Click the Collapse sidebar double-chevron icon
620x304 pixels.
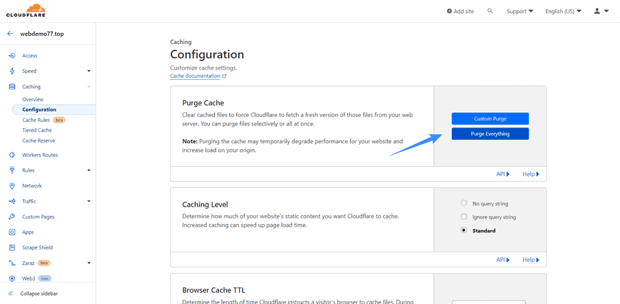[10, 294]
